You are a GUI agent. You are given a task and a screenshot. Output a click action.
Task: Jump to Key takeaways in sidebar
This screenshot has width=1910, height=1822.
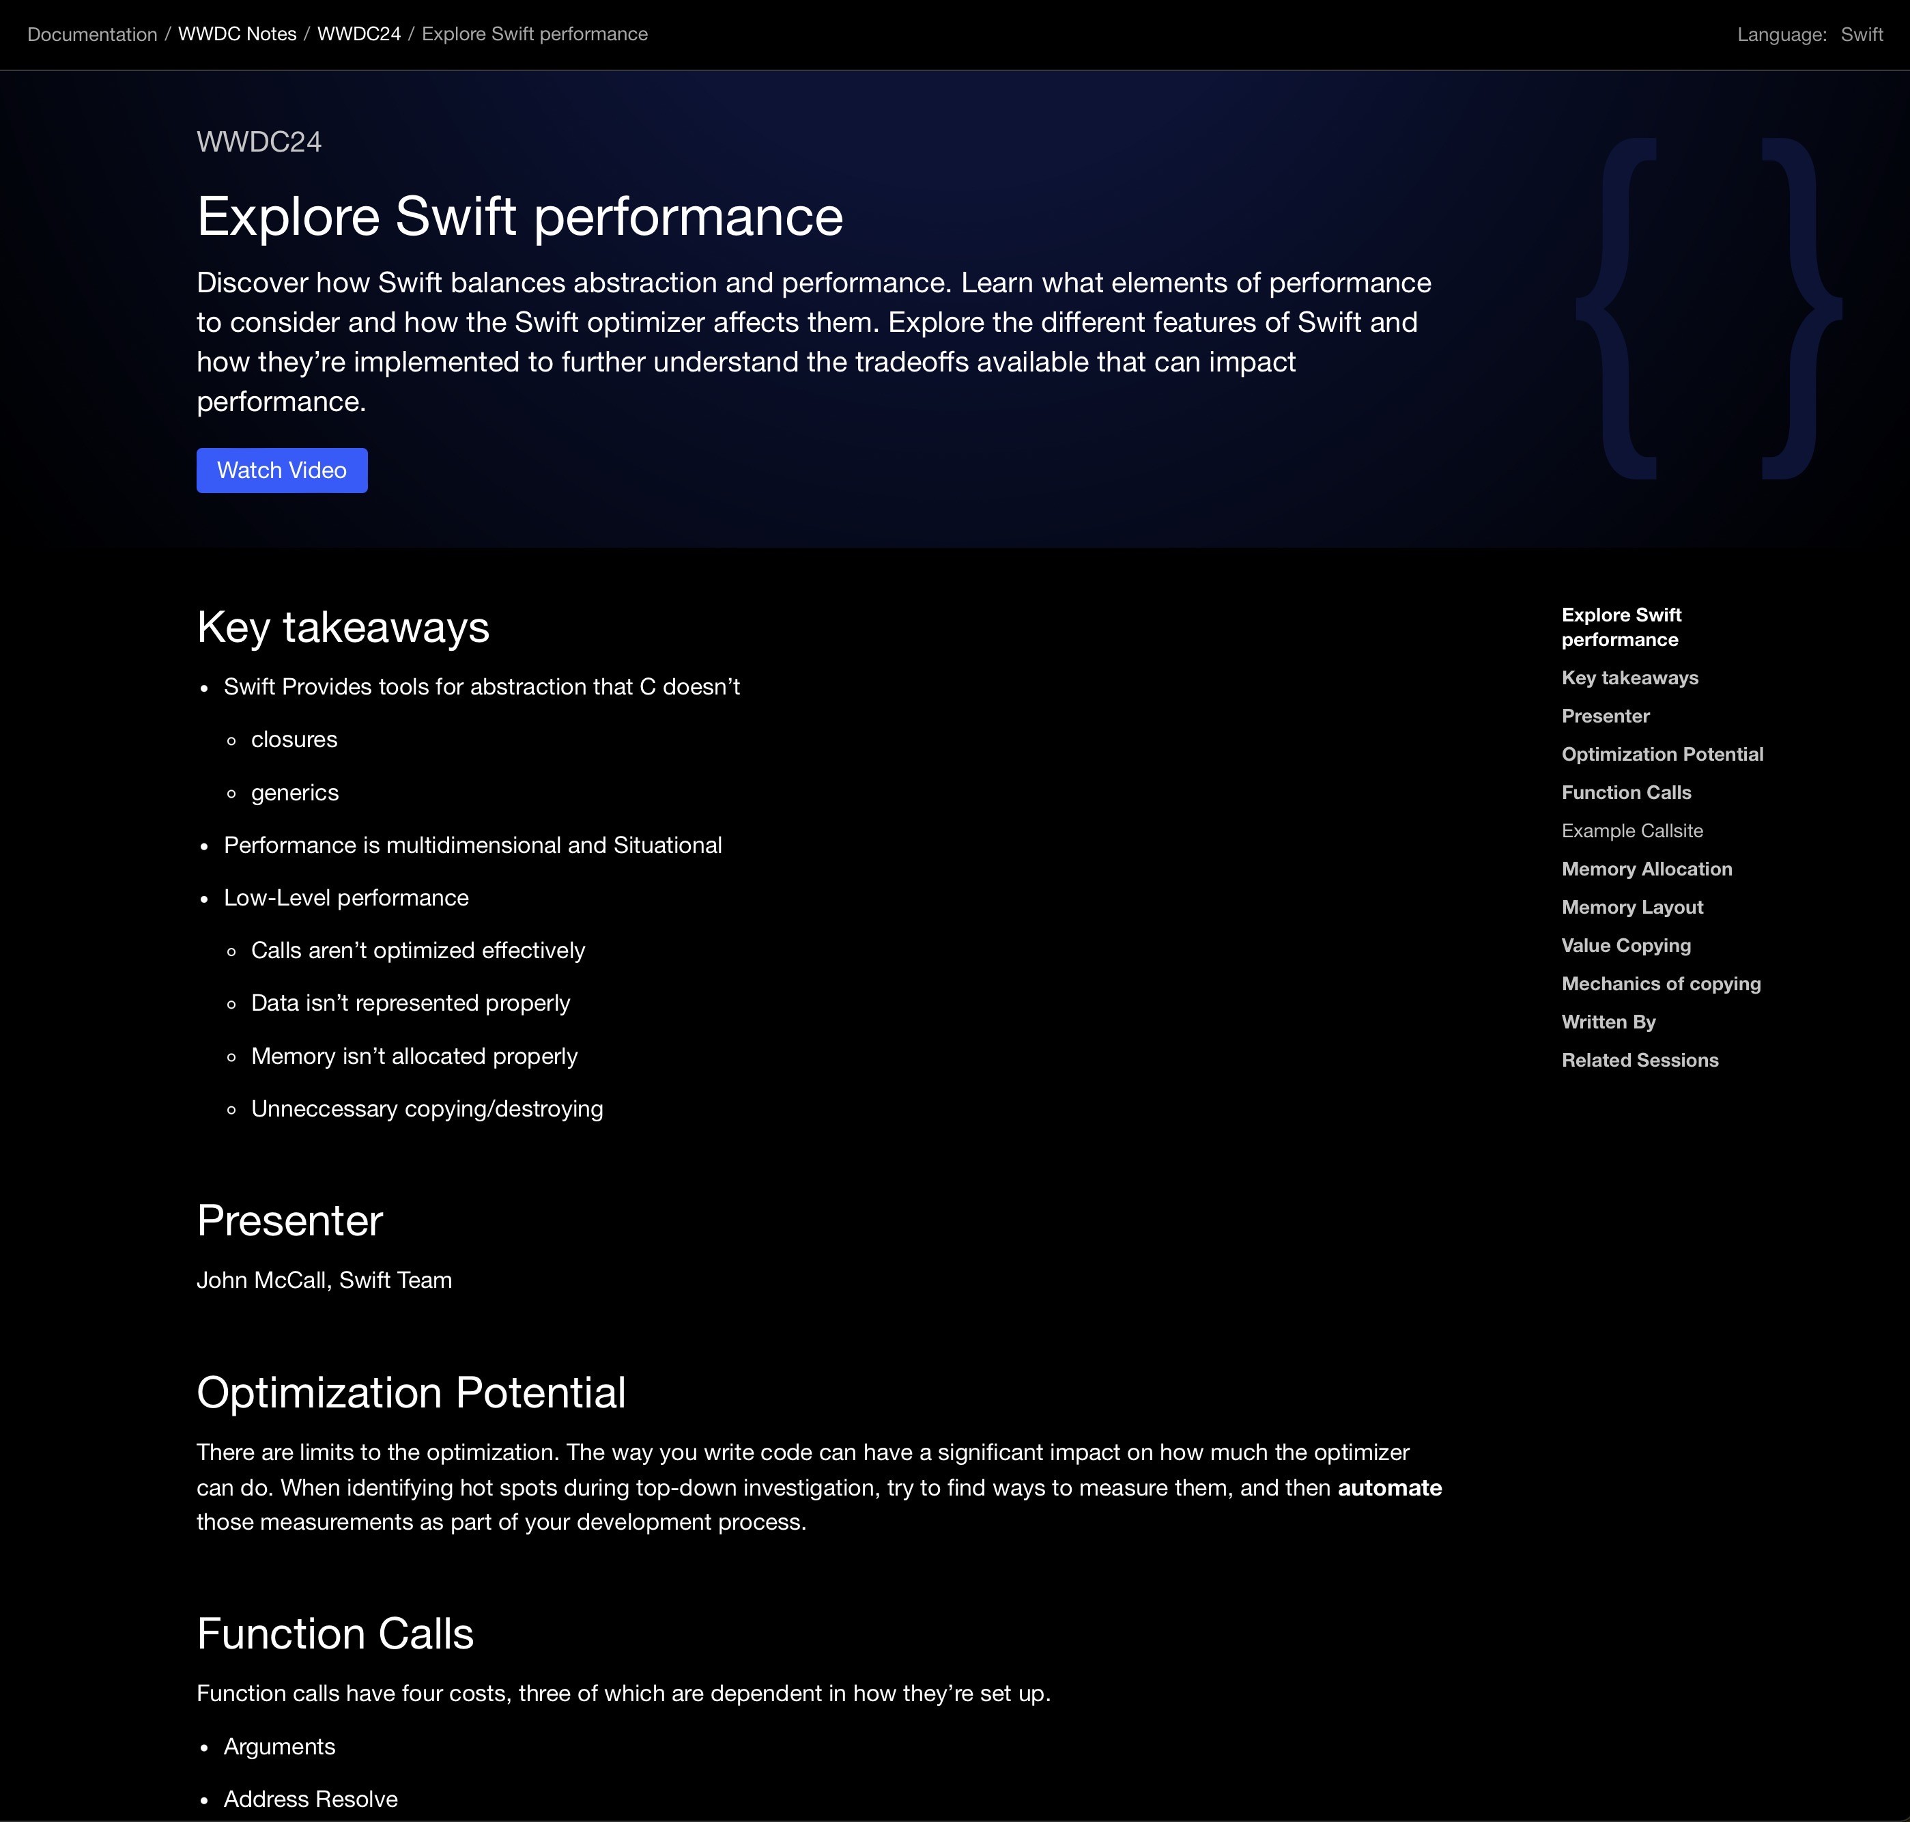[1629, 678]
